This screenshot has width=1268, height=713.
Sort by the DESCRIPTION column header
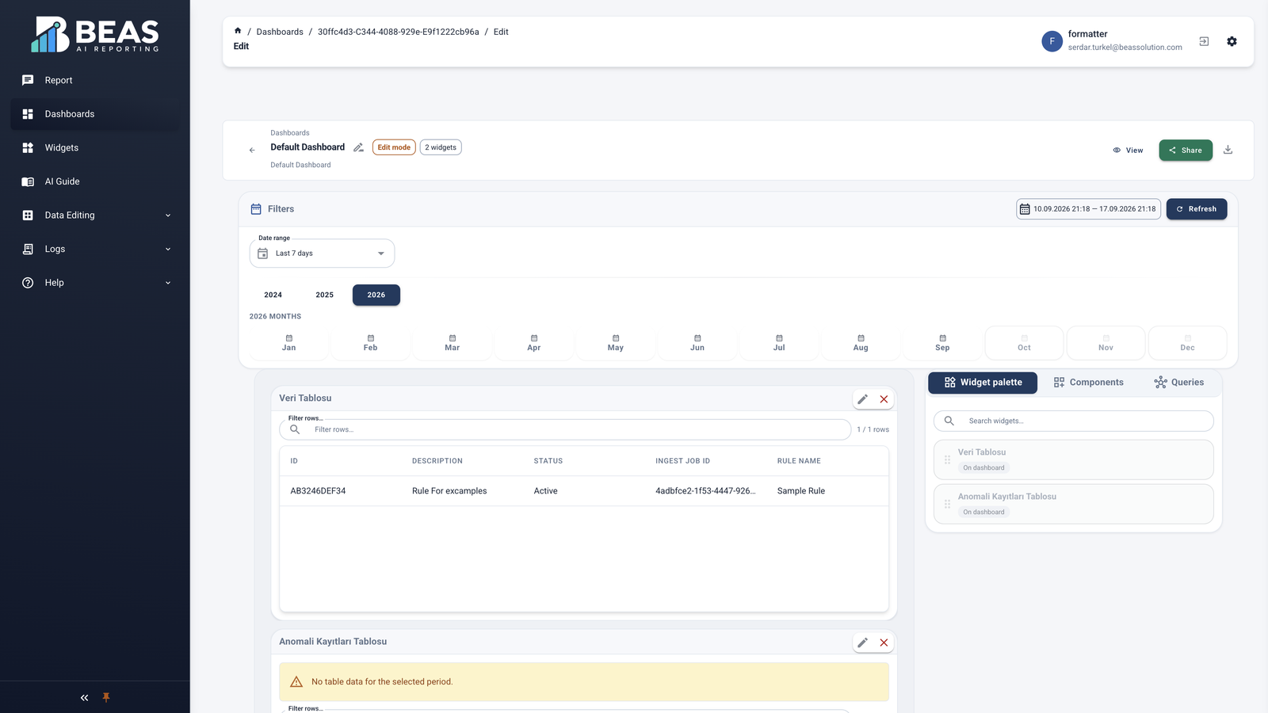pos(437,461)
